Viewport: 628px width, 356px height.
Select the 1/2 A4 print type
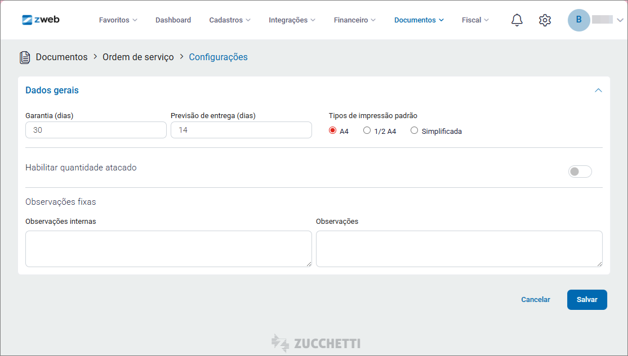click(x=367, y=131)
